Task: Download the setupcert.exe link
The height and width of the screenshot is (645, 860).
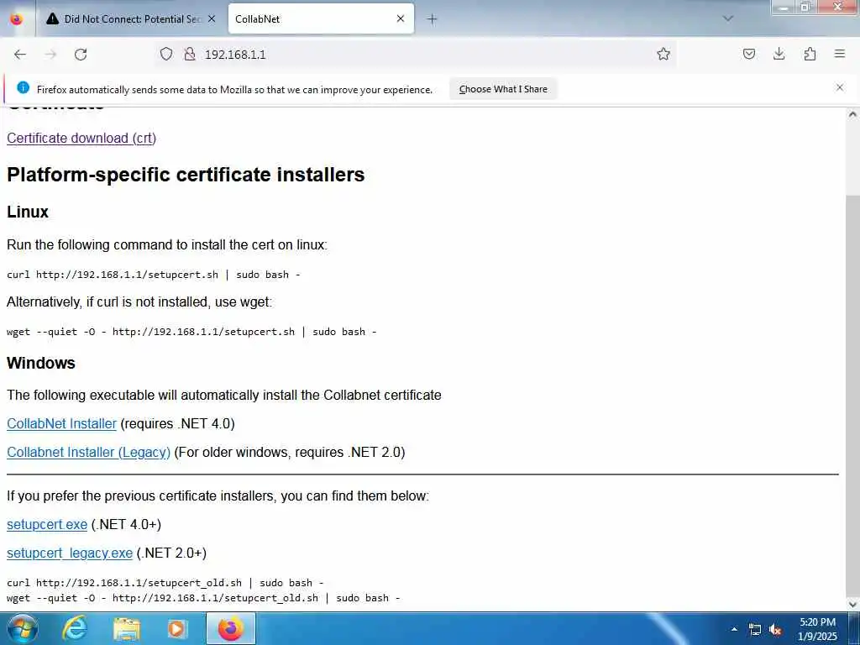Action: click(47, 524)
